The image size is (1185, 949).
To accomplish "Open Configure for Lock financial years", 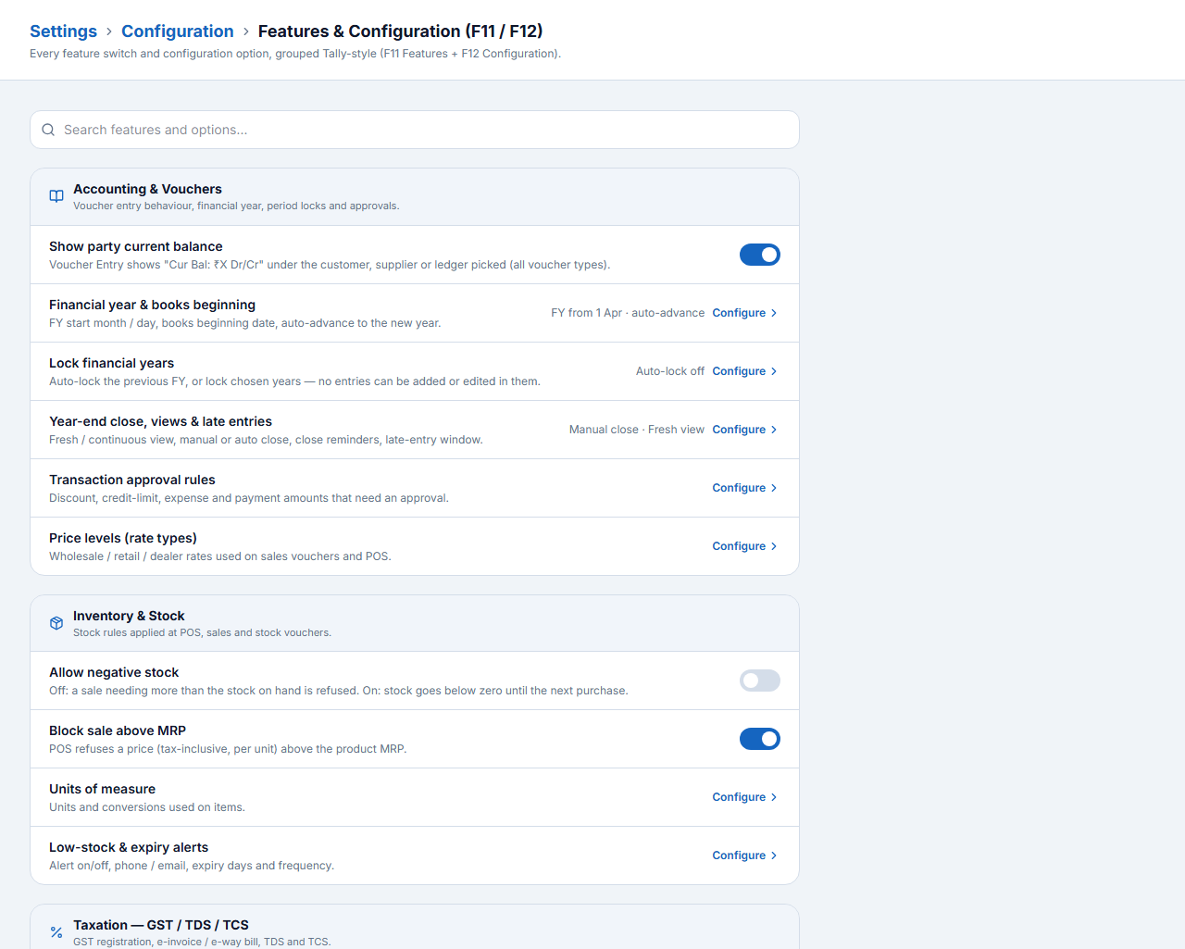I will click(x=745, y=371).
